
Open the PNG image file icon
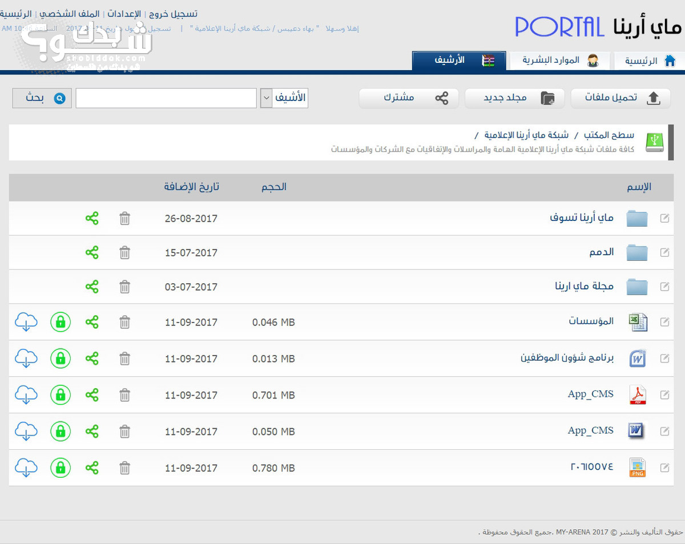[x=637, y=468]
